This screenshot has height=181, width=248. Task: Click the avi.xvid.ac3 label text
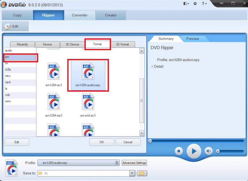click(x=88, y=115)
